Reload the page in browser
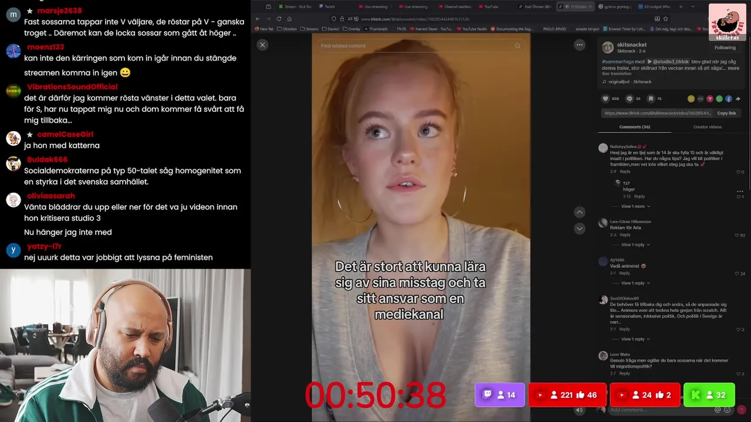The height and width of the screenshot is (422, 751). (279, 19)
